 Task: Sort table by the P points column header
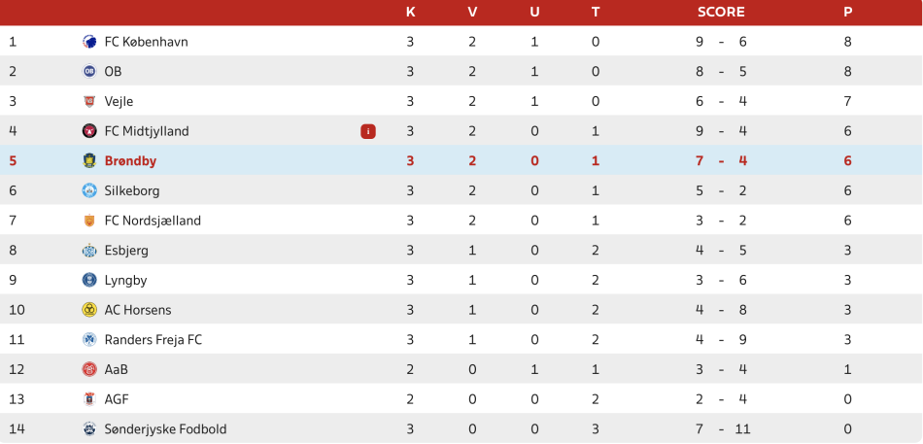click(847, 12)
